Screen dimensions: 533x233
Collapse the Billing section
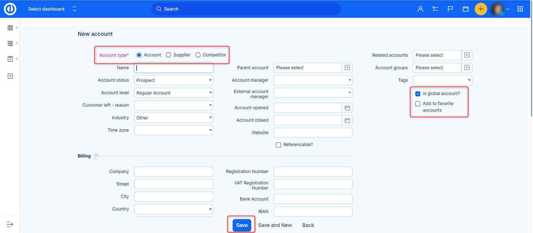[96, 156]
